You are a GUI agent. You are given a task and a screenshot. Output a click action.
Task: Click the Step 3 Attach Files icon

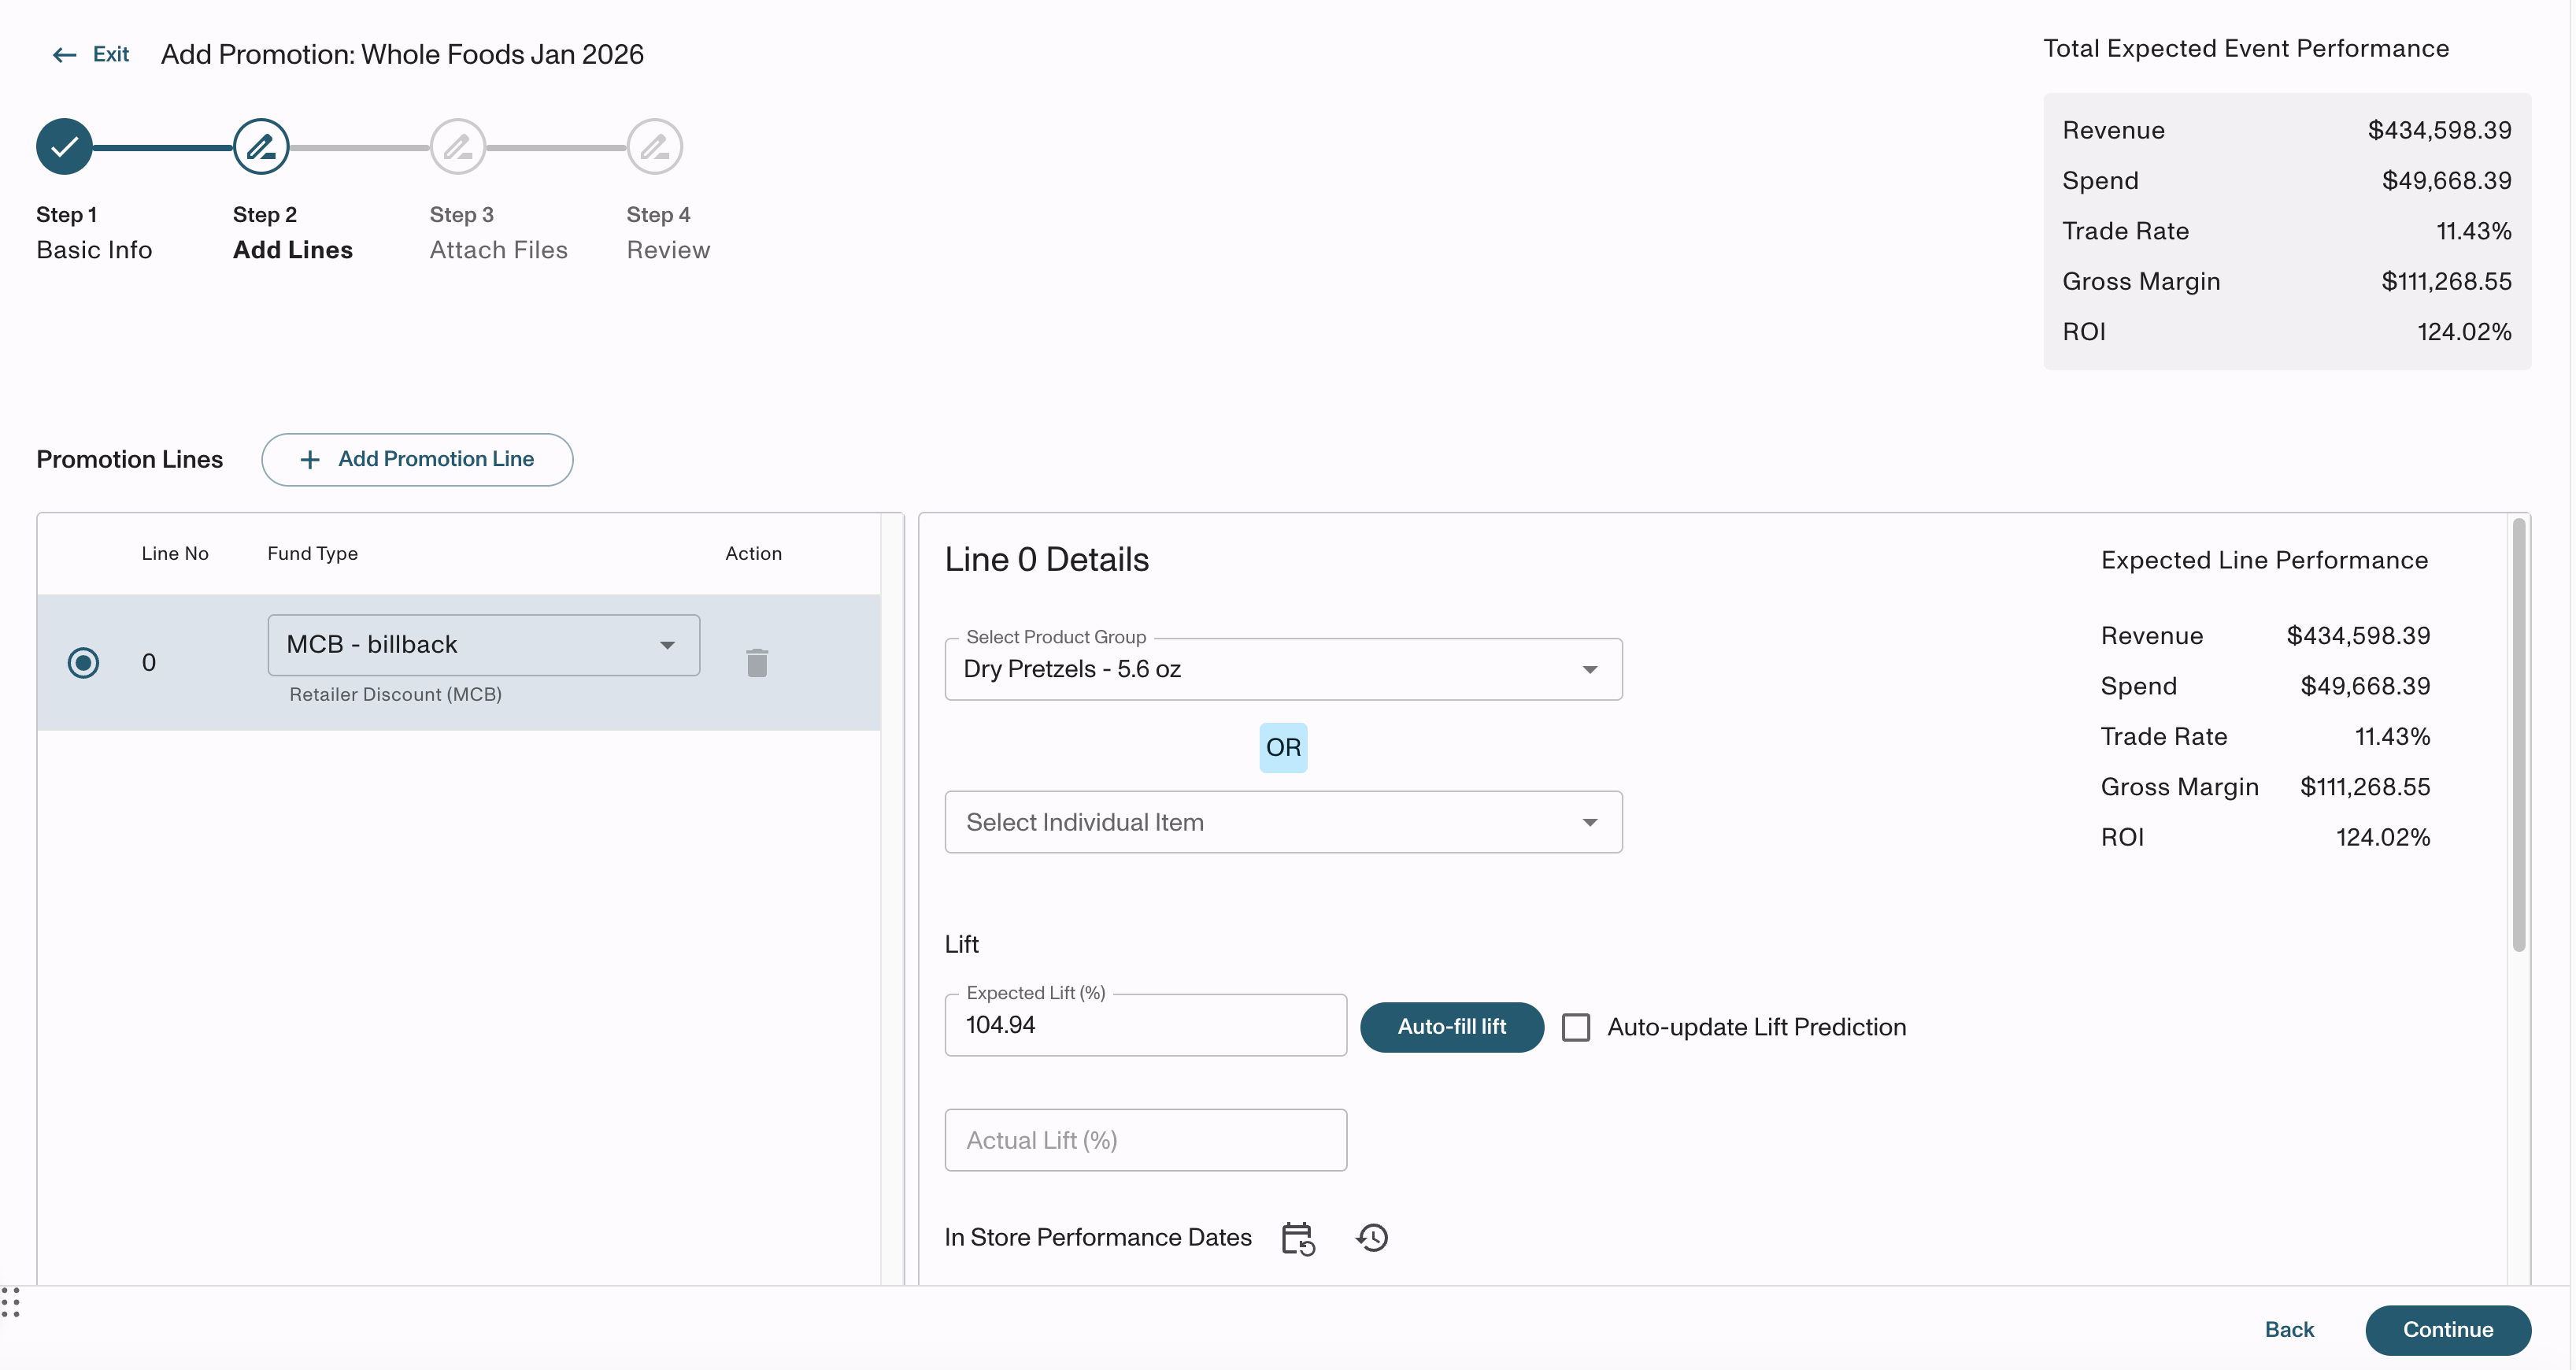click(458, 147)
